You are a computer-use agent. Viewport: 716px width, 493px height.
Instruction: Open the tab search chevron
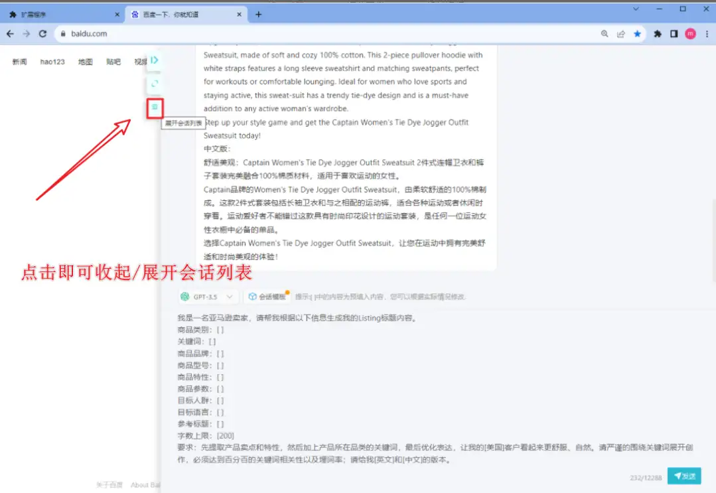click(x=636, y=9)
